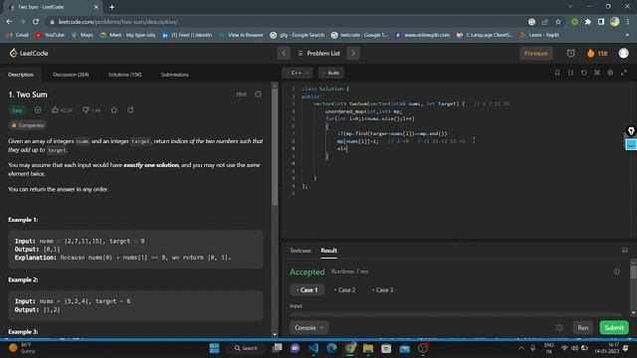This screenshot has width=637, height=358.
Task: Click the info icon beside Accepted runtime
Action: [x=617, y=271]
